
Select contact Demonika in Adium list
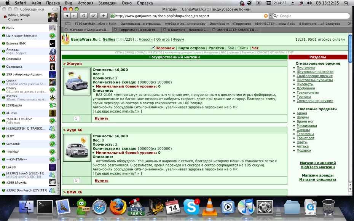tap(29, 59)
